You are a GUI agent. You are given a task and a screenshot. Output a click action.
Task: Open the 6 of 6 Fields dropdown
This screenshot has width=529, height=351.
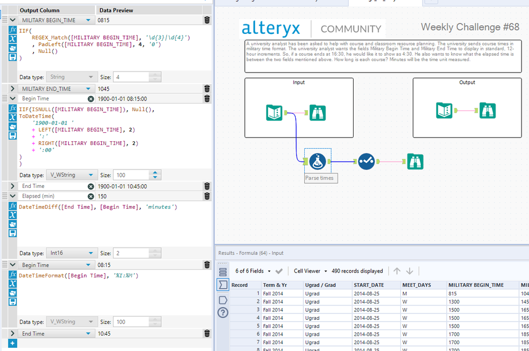[x=254, y=271]
